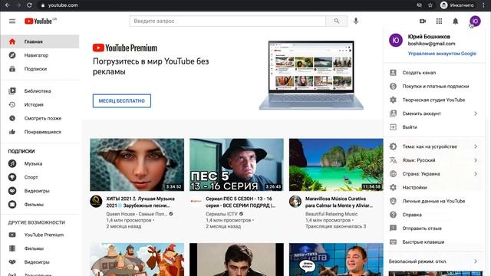
Task: Open the YouTube apps grid icon
Action: 439,21
